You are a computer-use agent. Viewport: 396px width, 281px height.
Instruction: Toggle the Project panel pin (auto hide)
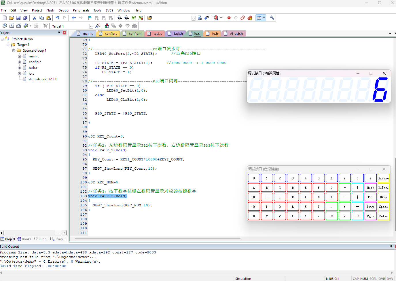coord(59,33)
